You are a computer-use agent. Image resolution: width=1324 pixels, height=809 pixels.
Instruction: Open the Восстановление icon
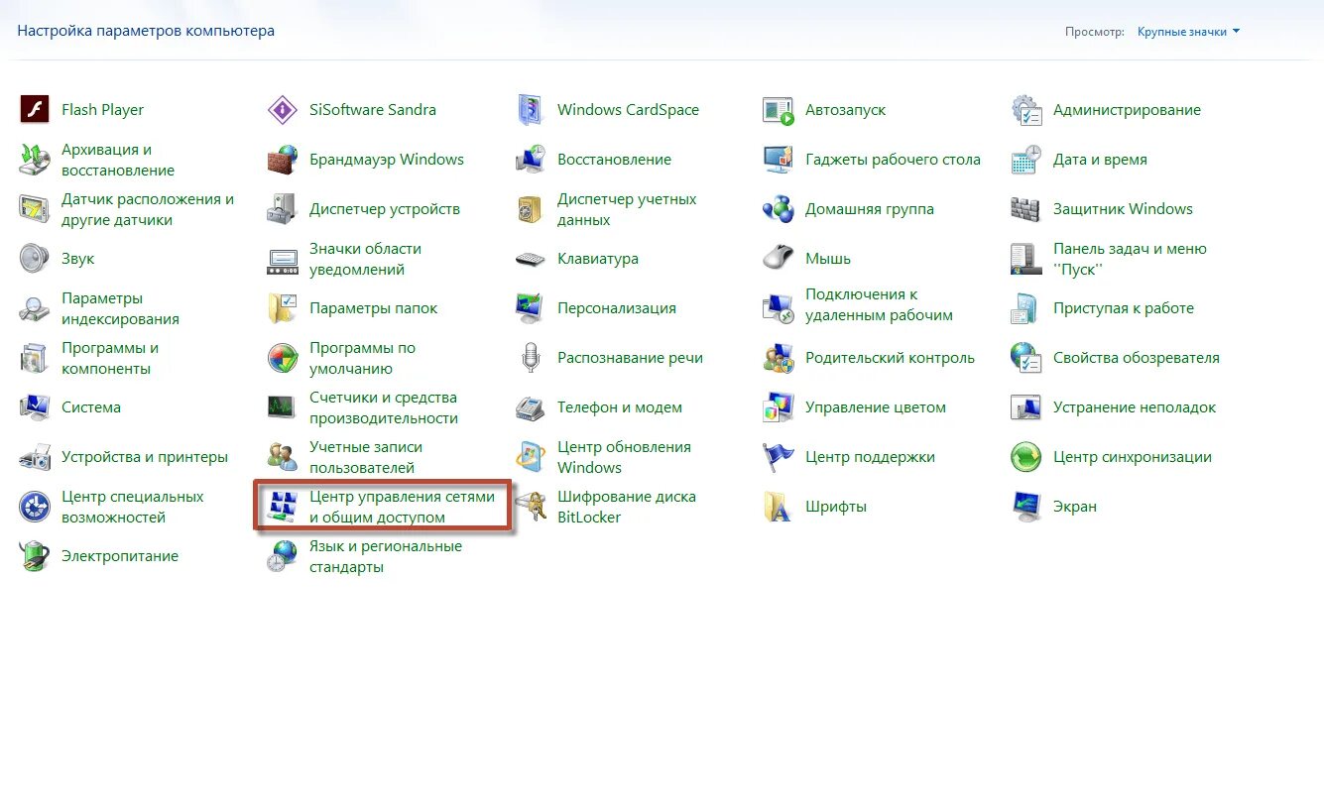531,159
